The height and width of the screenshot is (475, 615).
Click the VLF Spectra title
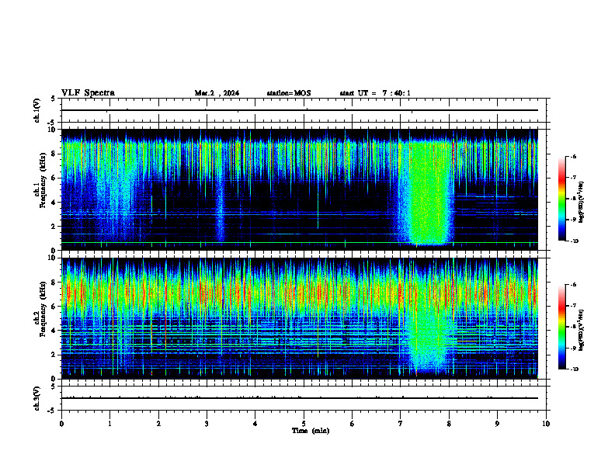(88, 93)
